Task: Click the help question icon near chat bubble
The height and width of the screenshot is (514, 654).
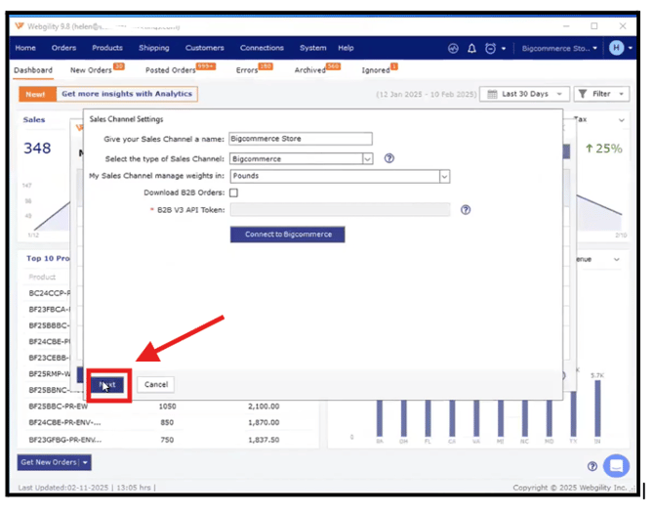Action: click(592, 466)
